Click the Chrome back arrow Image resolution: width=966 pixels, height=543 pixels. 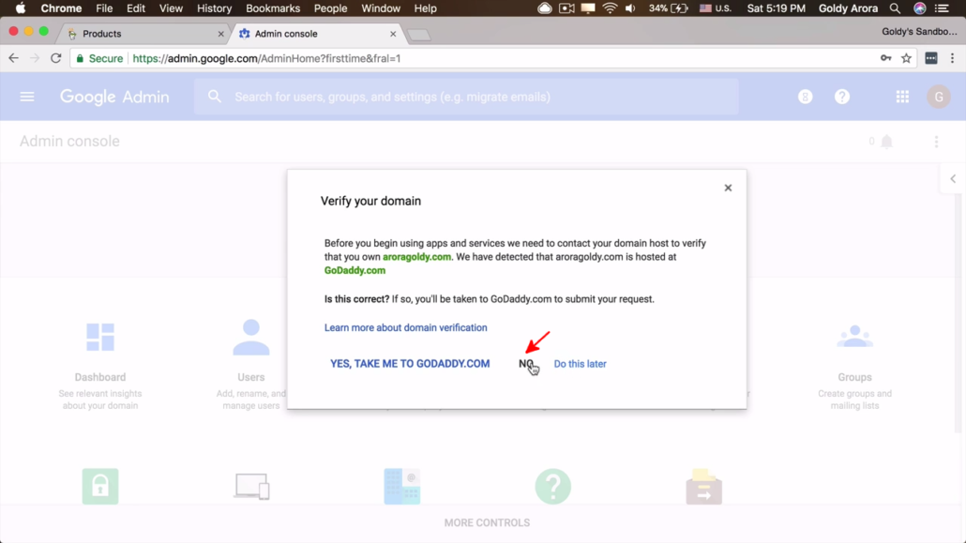tap(13, 58)
